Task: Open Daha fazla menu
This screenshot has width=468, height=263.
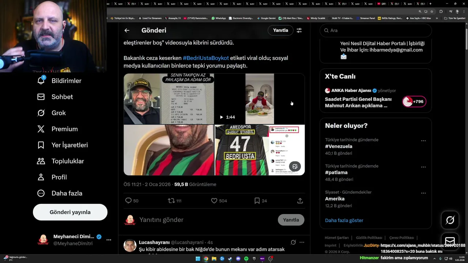Action: [x=60, y=193]
